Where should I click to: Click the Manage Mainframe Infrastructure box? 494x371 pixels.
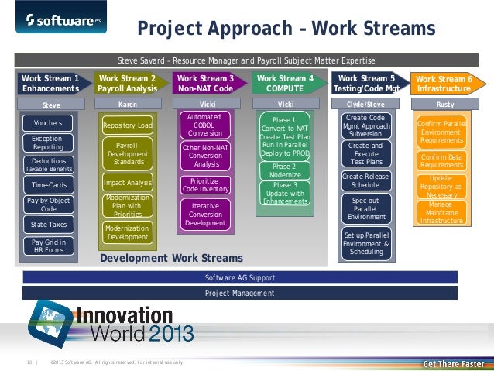[441, 213]
